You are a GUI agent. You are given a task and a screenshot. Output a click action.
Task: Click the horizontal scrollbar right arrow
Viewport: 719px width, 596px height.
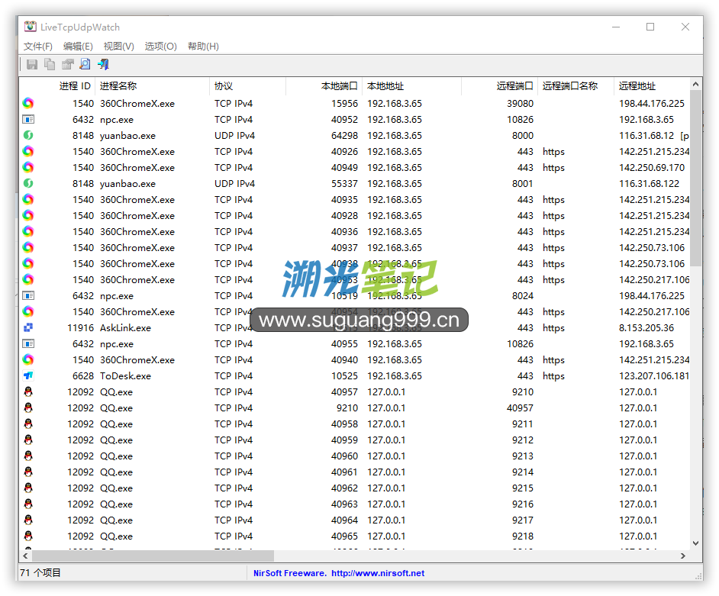tap(684, 556)
